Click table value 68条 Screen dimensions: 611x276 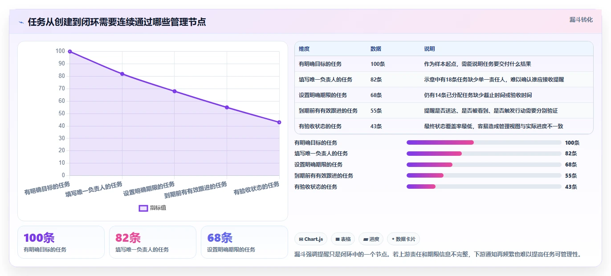point(376,95)
